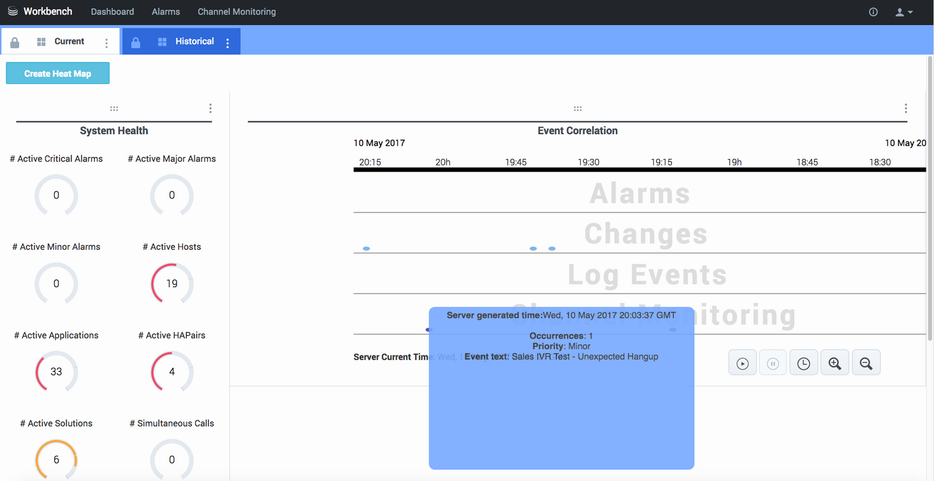The width and height of the screenshot is (934, 481).
Task: Click the # Simultaneous Calls label
Action: (172, 423)
